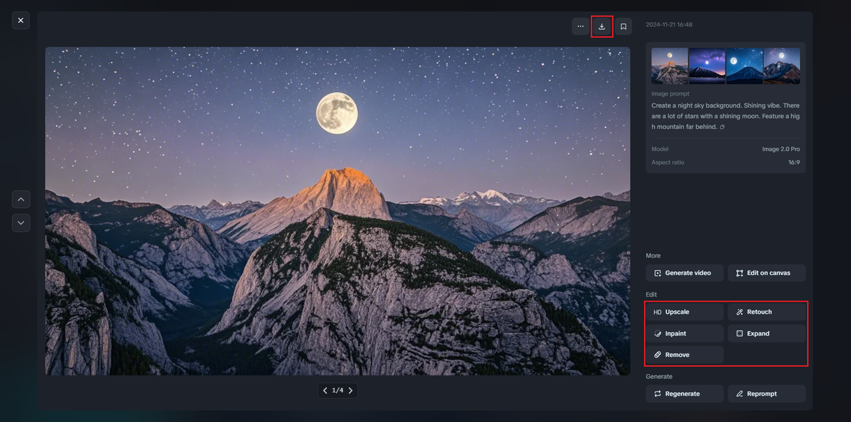Select the third thumbnail with the blue mountain
Viewport: 851px width, 422px height.
pyautogui.click(x=744, y=66)
